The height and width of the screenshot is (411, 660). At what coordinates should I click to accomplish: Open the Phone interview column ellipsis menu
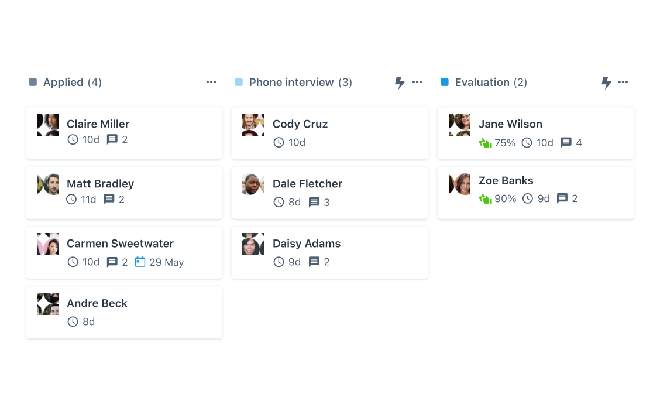[417, 83]
